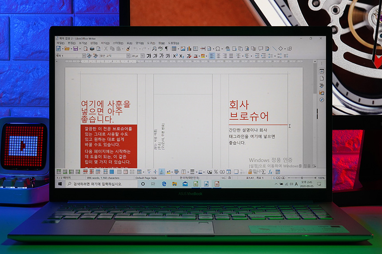Click the highlighting color swatch button
Image resolution: width=382 pixels, height=254 pixels.
pos(203,56)
